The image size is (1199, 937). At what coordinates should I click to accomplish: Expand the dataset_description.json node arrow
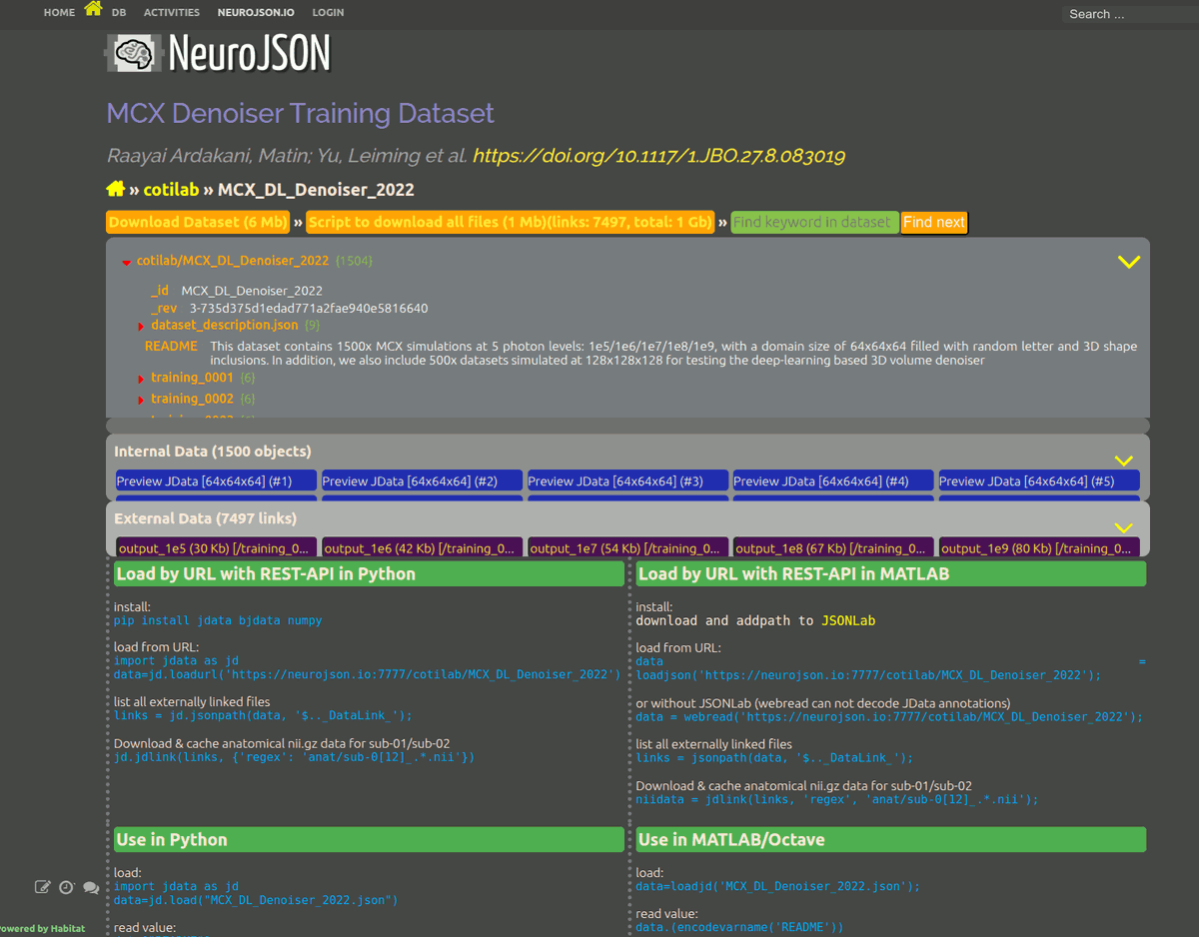141,327
